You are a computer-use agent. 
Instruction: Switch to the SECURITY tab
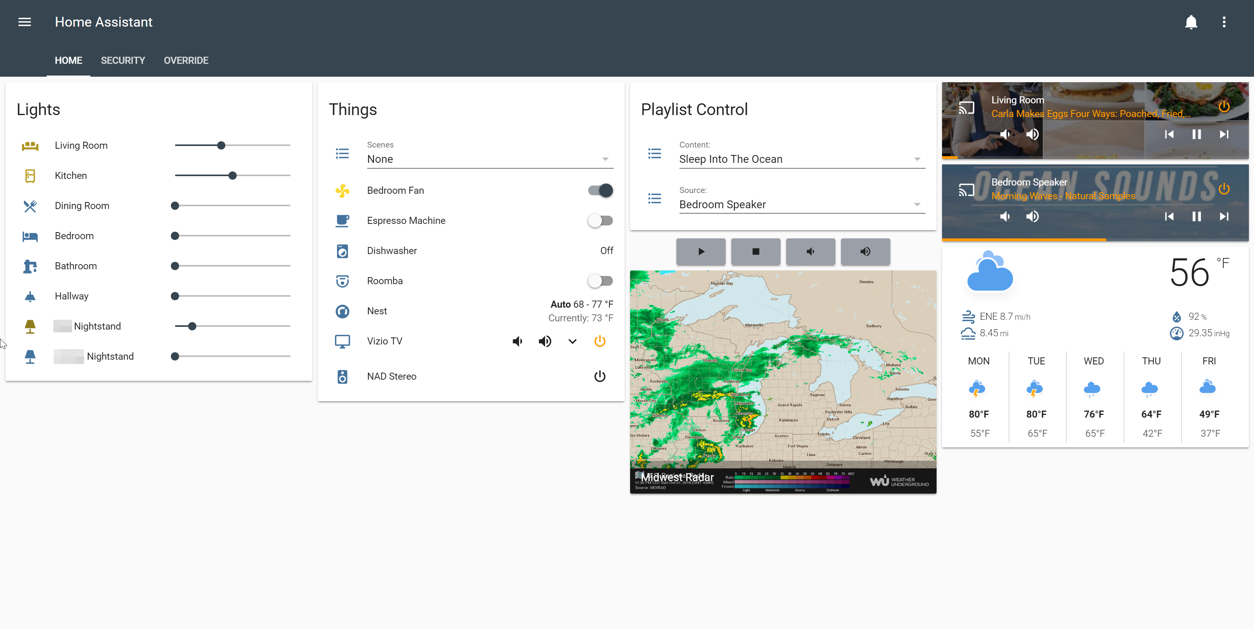123,60
